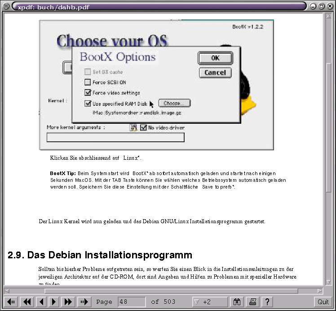Viewport: 336px width, 311px height.
Task: Print the document using printer icon
Action: pos(252,302)
